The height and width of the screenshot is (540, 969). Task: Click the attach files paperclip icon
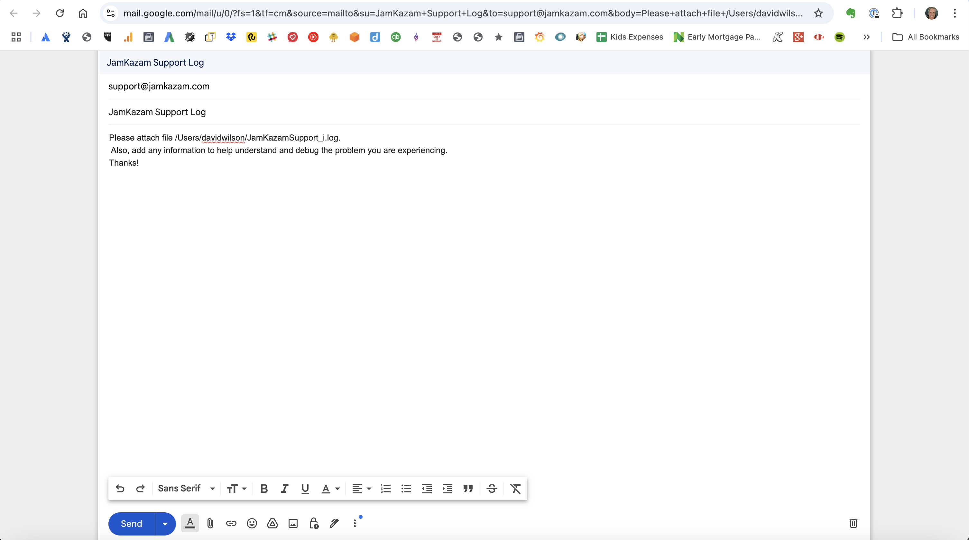(210, 523)
